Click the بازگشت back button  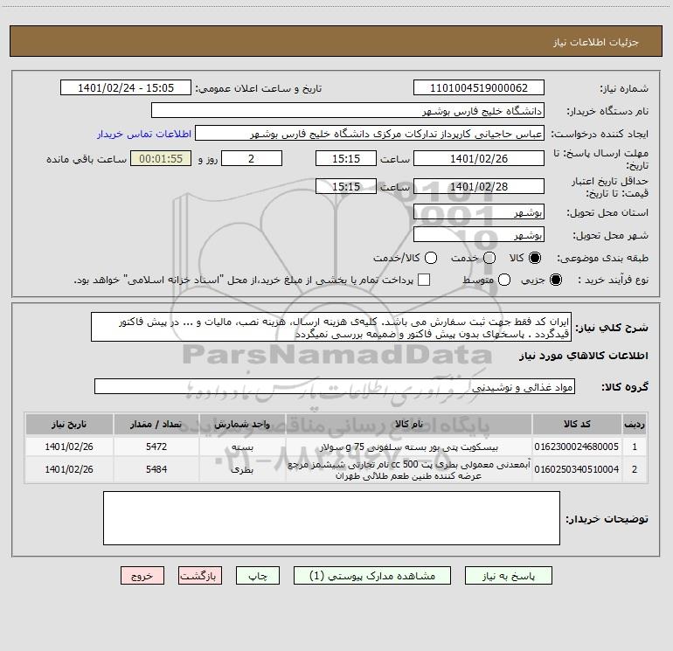pyautogui.click(x=200, y=576)
